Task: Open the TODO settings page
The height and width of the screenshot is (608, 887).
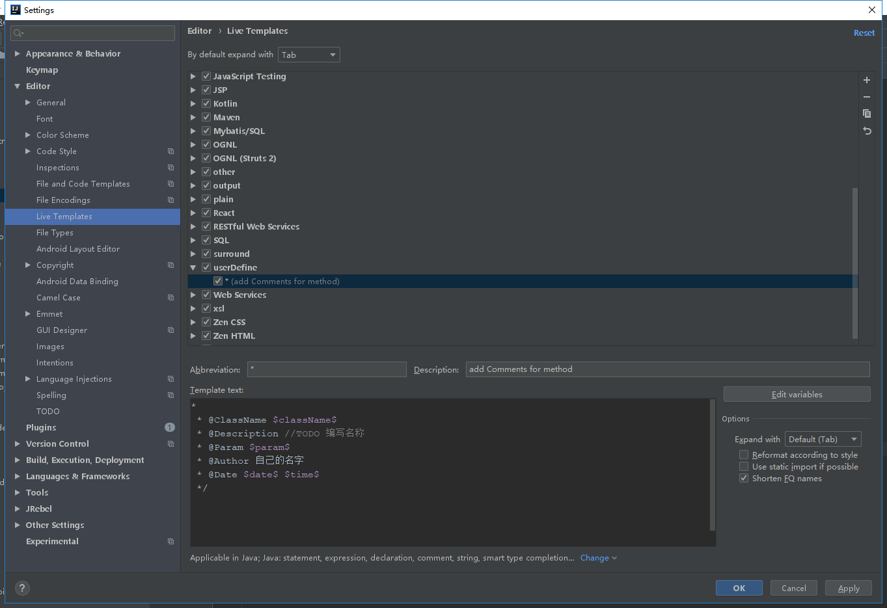Action: click(48, 411)
